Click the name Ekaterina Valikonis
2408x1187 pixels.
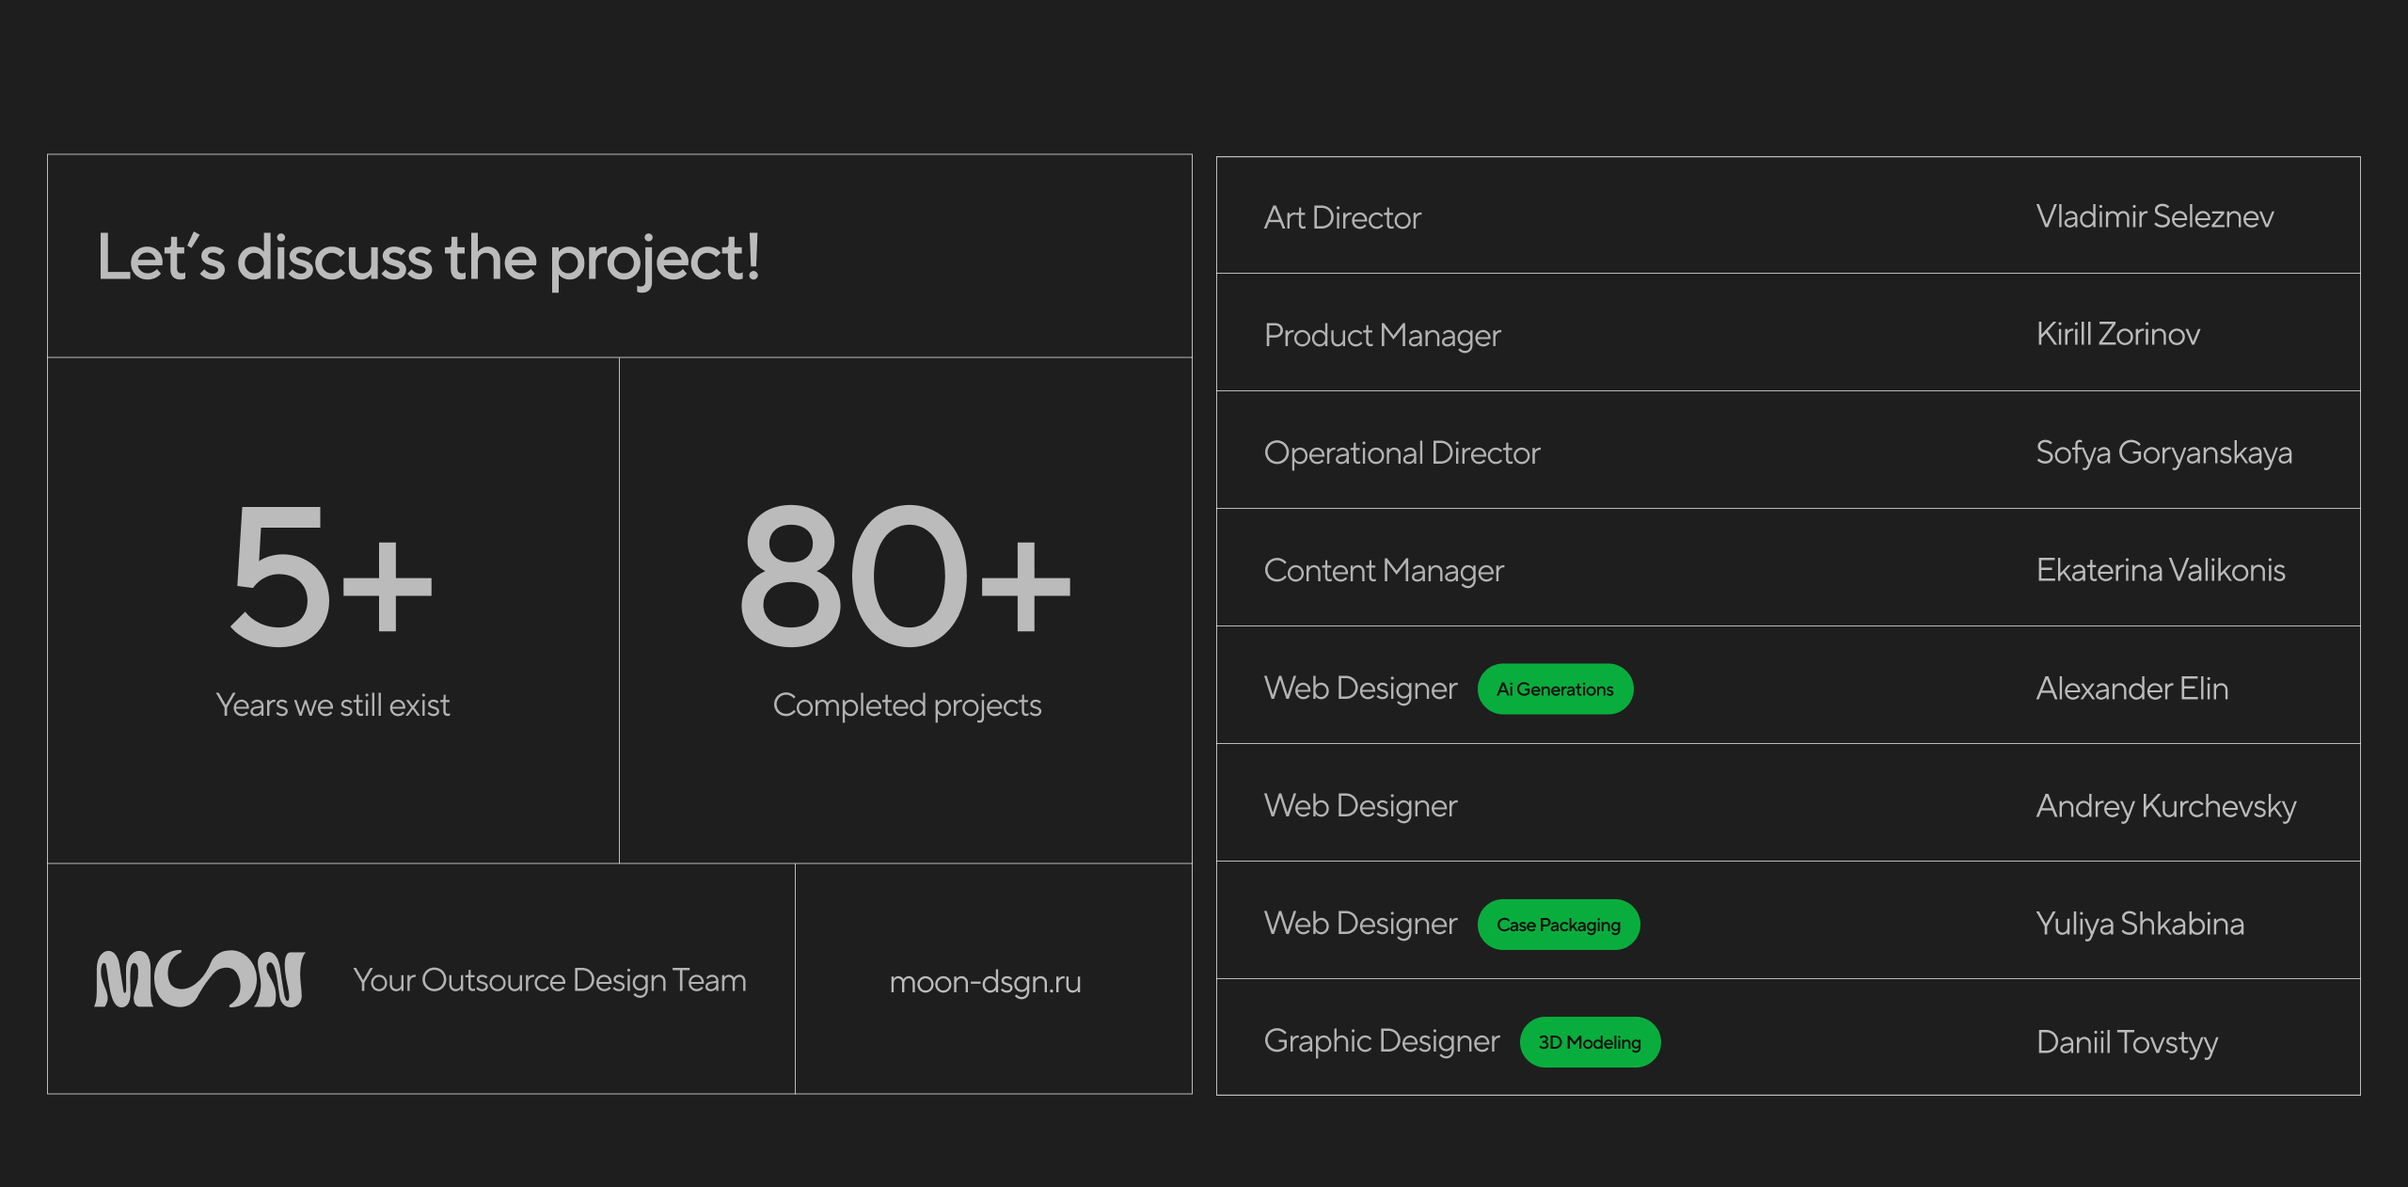point(2160,571)
